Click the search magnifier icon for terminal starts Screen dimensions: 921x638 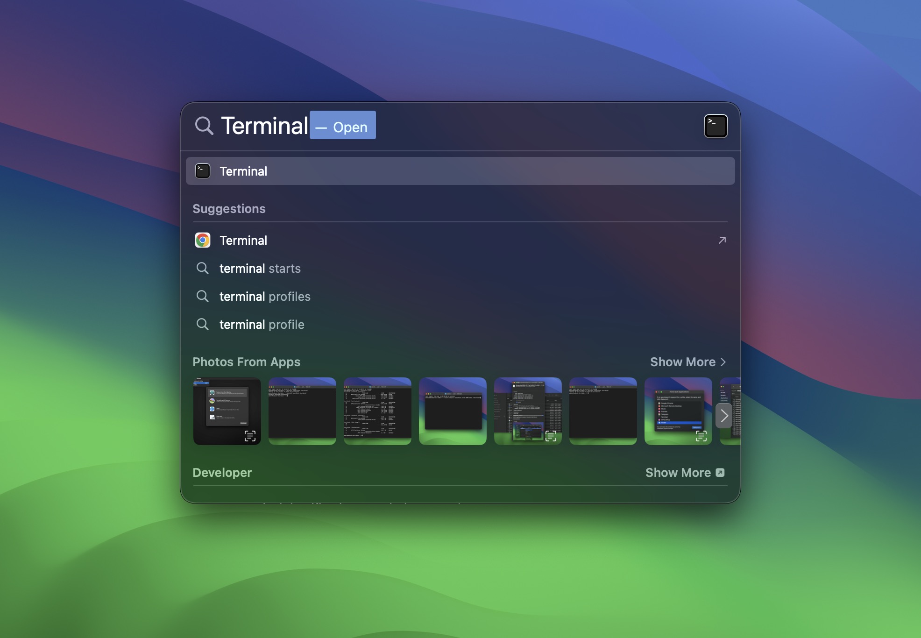click(x=202, y=267)
